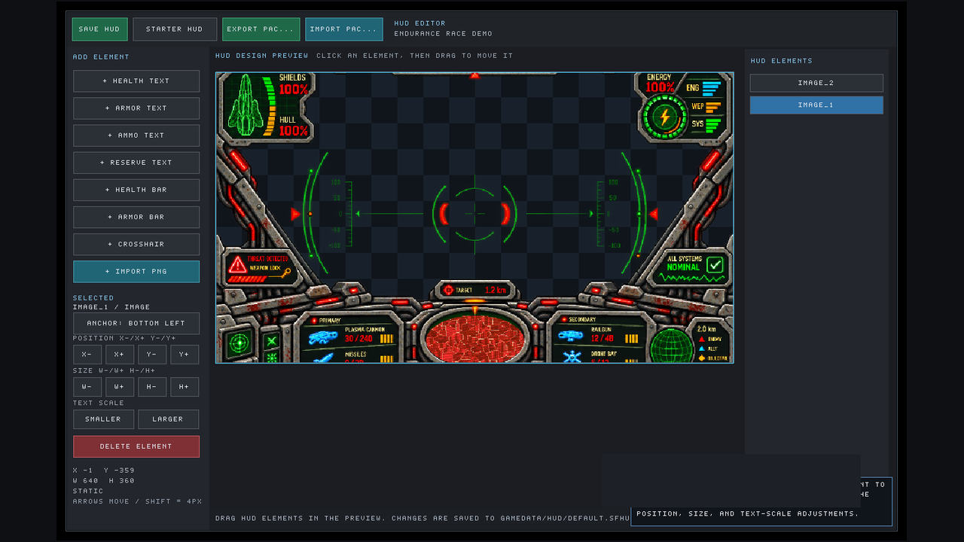964x542 pixels.
Task: Increase Y position with Y+ button
Action: click(x=185, y=355)
